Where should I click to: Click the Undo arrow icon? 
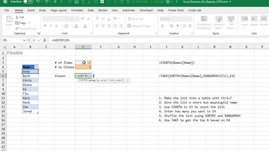point(38,2)
